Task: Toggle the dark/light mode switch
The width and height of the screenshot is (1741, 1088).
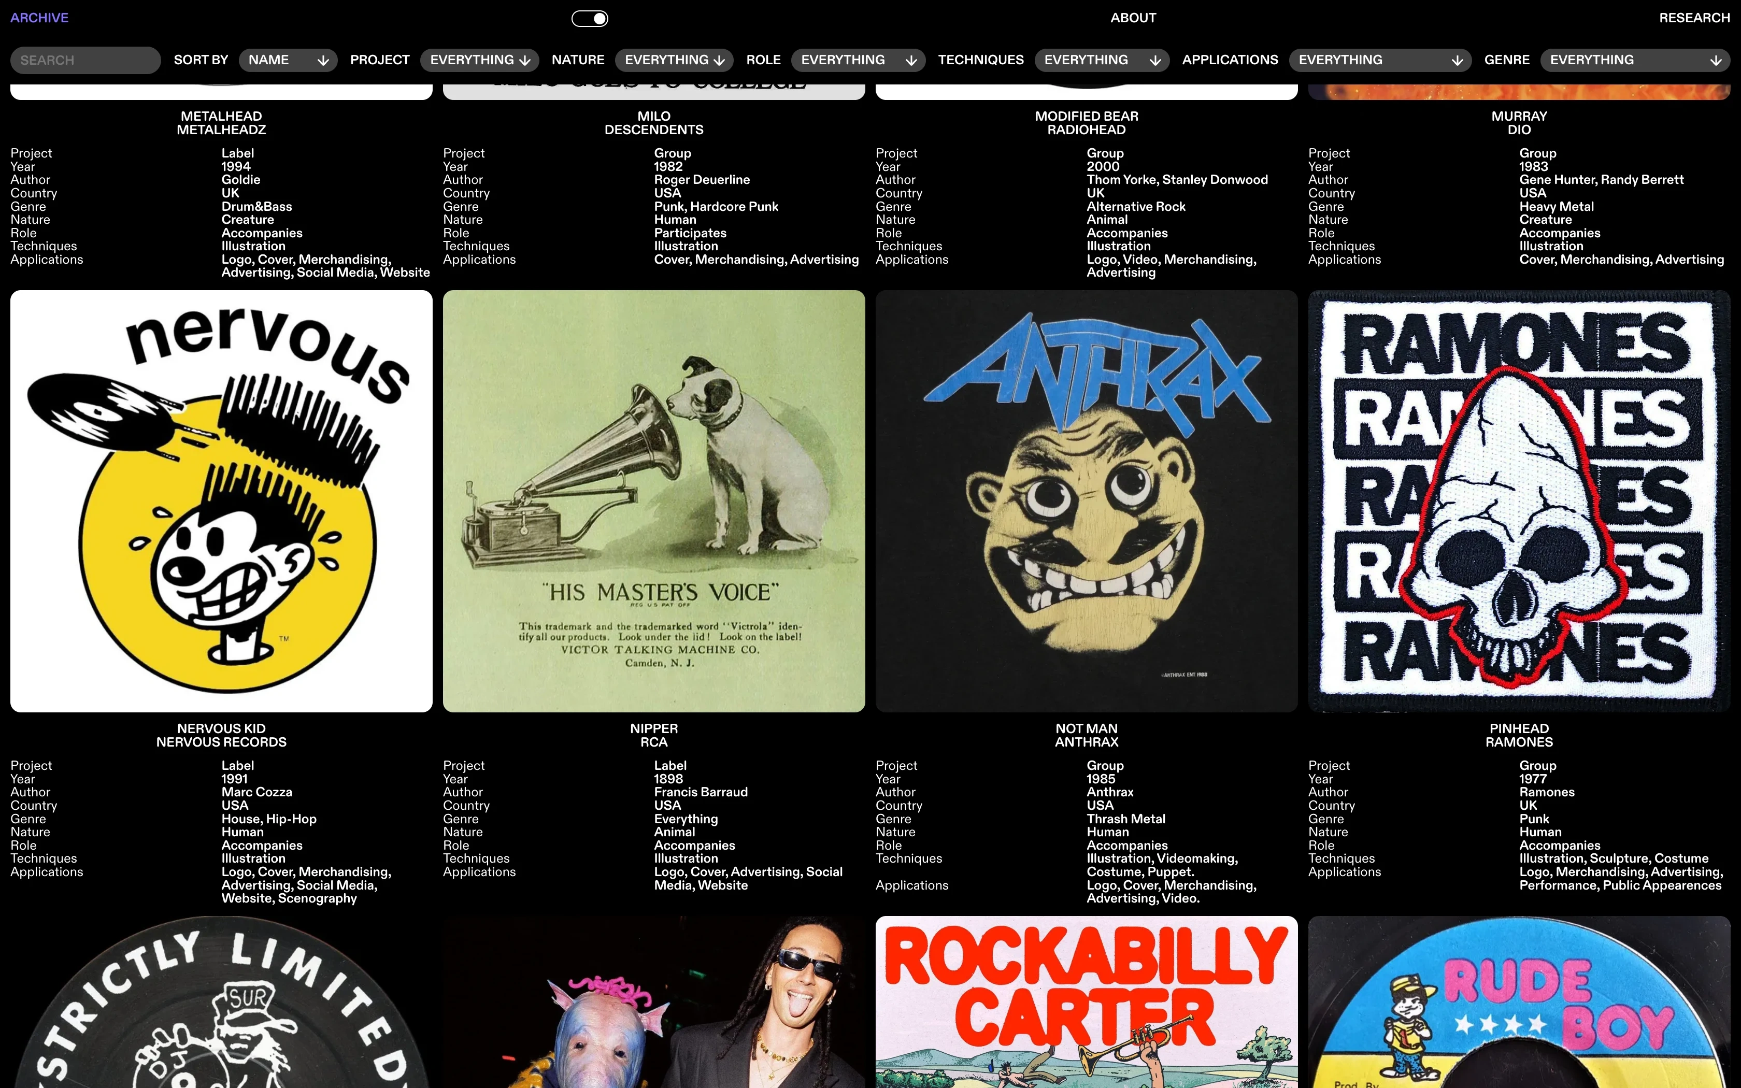Action: [x=589, y=18]
